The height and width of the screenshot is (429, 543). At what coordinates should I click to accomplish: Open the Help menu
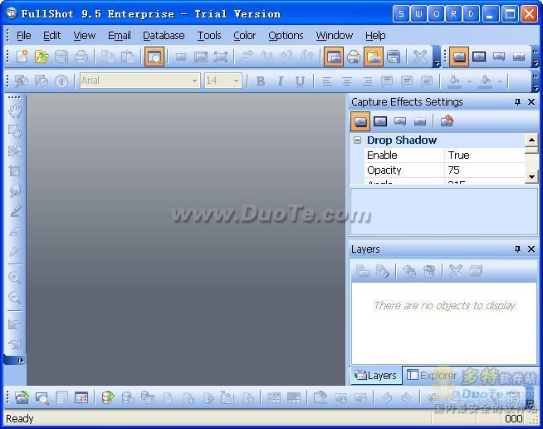tap(375, 36)
